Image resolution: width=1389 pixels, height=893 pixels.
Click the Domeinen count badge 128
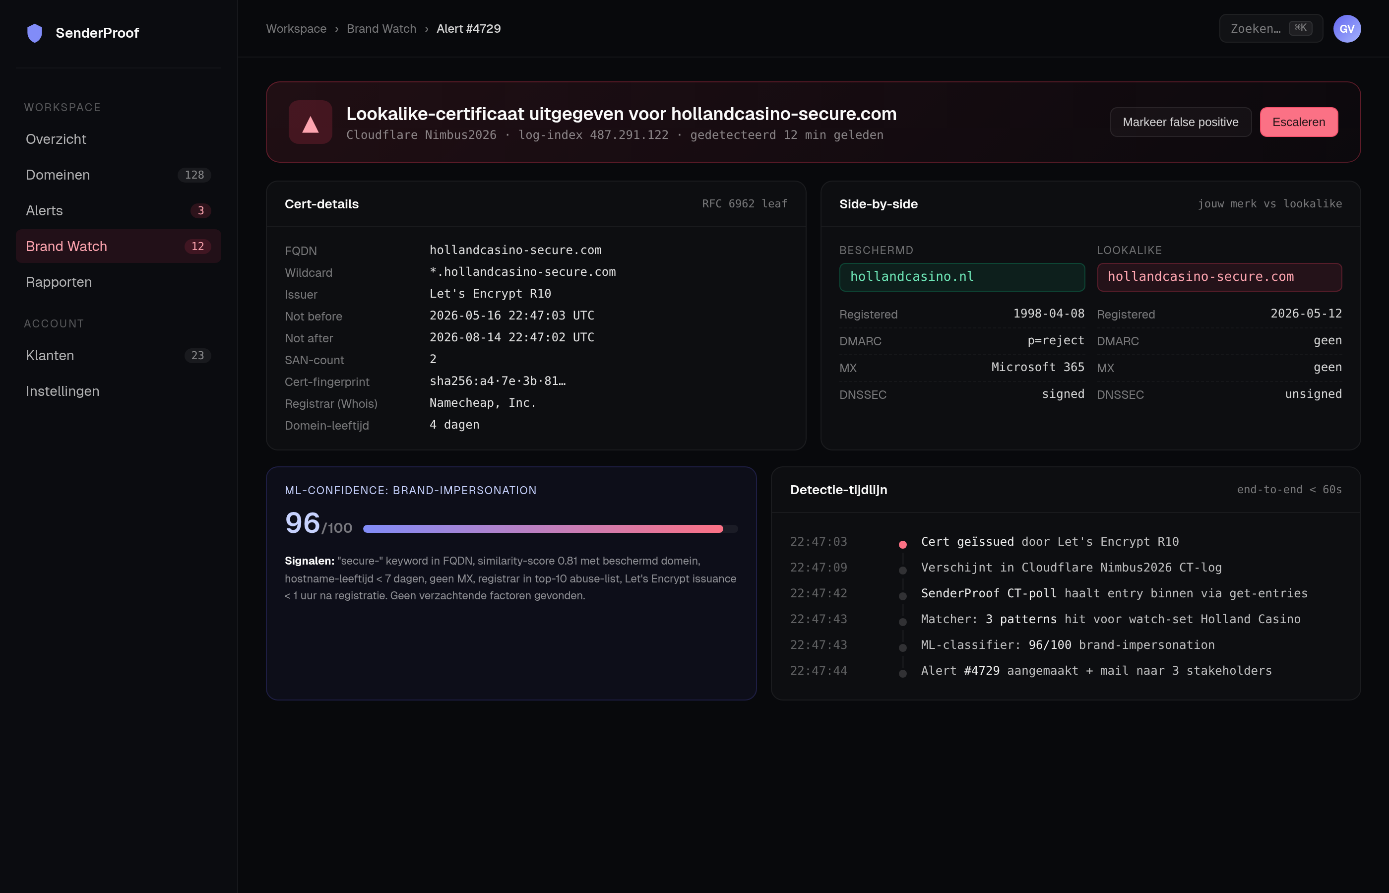point(194,175)
